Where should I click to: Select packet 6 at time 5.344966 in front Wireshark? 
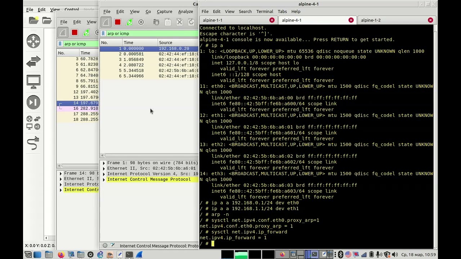point(149,76)
